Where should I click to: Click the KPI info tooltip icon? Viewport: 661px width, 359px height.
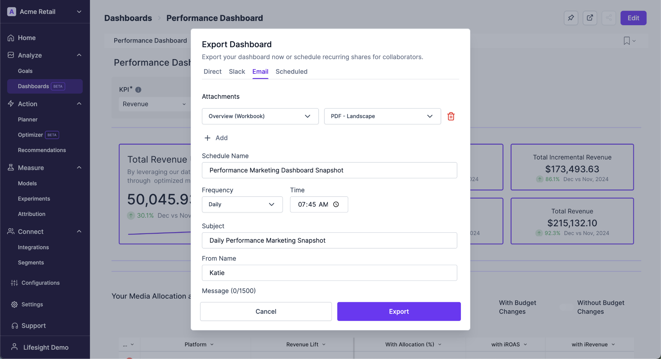point(138,89)
